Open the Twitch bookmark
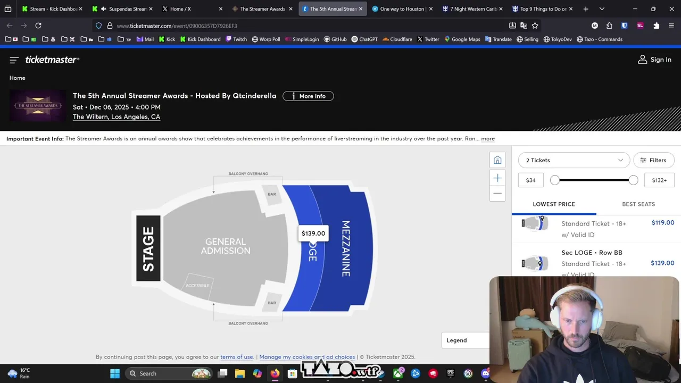The height and width of the screenshot is (383, 681). pyautogui.click(x=236, y=39)
